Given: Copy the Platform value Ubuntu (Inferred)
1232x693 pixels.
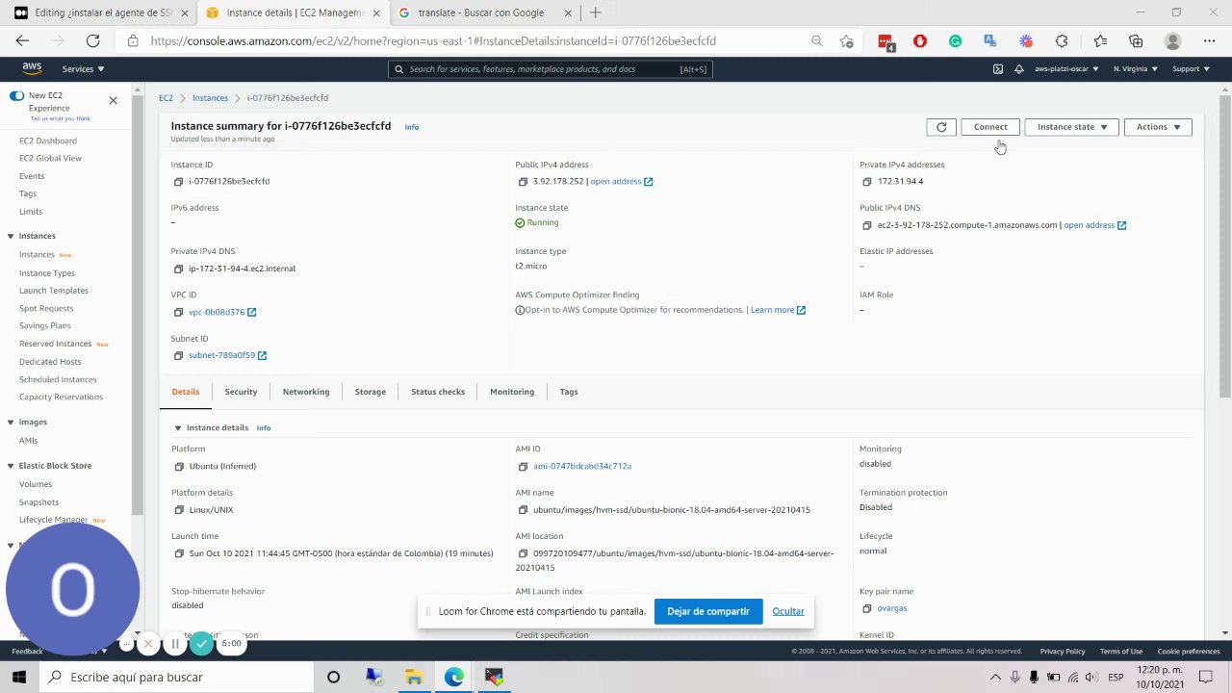Looking at the screenshot, I should click(179, 467).
